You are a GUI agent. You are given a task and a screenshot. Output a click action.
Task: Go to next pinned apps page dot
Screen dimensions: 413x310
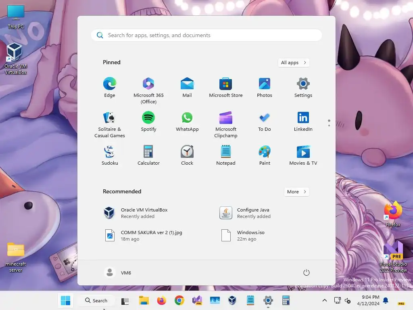click(x=329, y=126)
